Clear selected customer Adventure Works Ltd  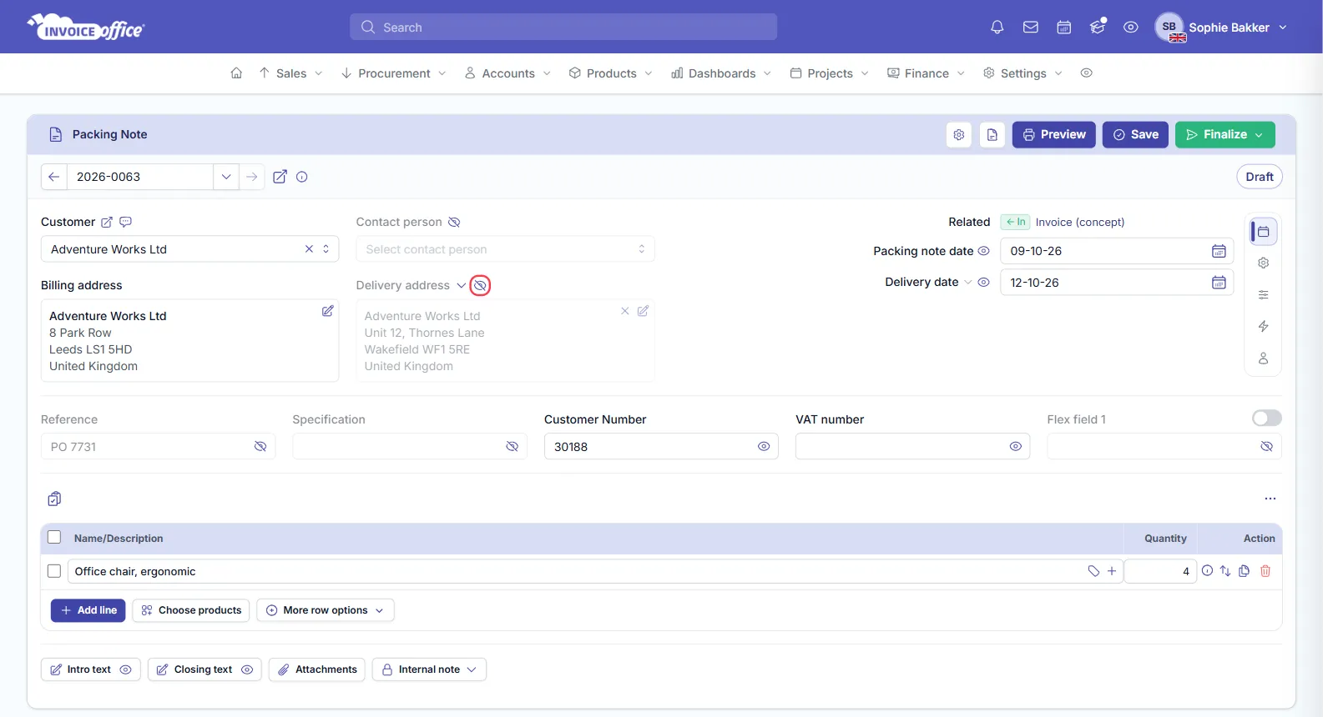(x=309, y=249)
